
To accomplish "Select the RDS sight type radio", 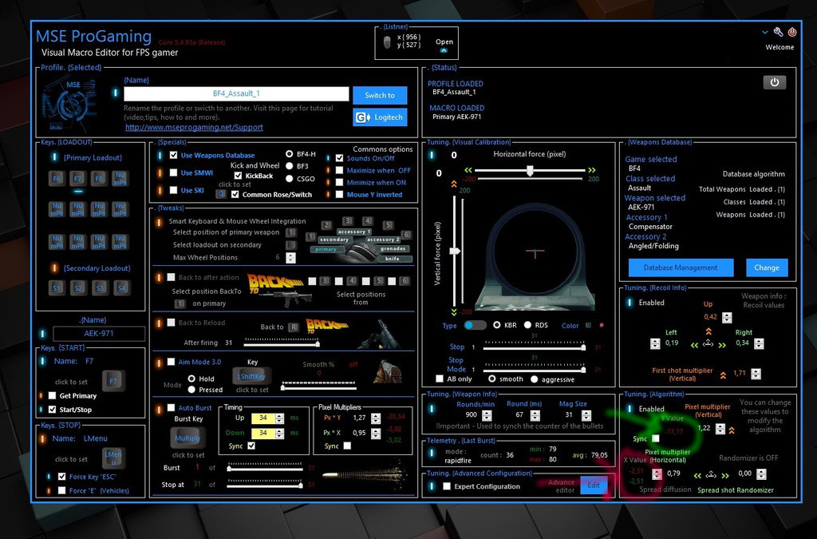I will (x=527, y=325).
